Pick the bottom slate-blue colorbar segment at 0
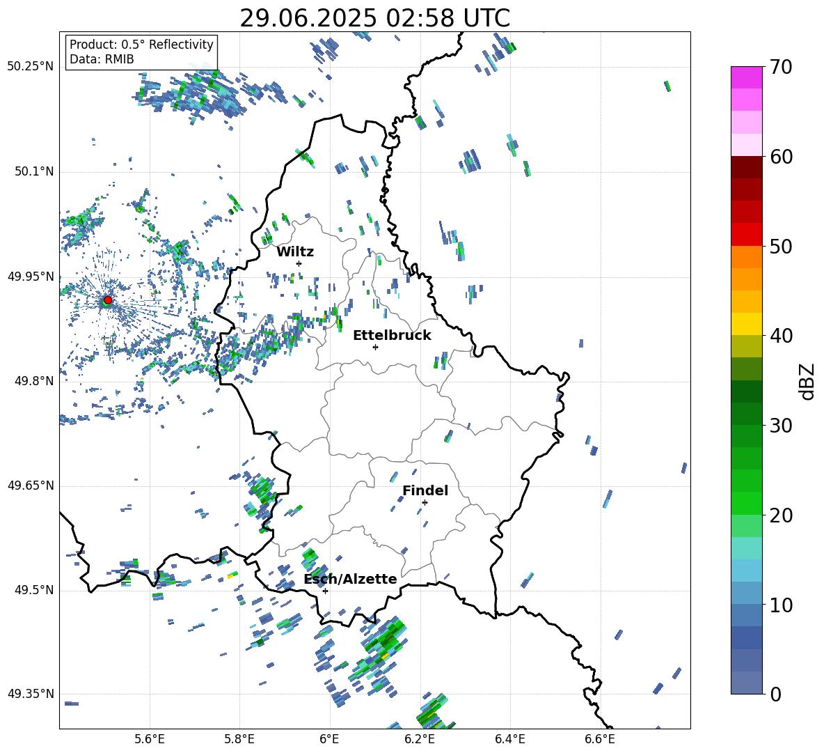The height and width of the screenshot is (753, 824). click(x=747, y=683)
